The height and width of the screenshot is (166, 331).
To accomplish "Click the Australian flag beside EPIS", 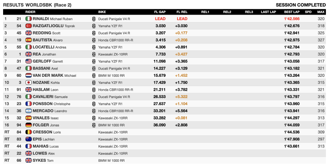I will pos(29,139).
